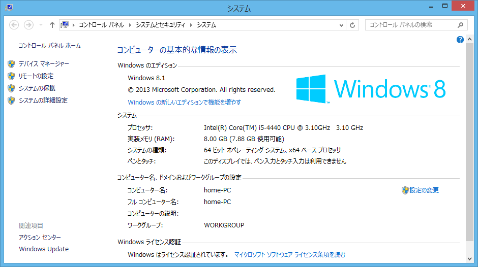
Task: Select full computer name home-PC value
Action: [217, 202]
